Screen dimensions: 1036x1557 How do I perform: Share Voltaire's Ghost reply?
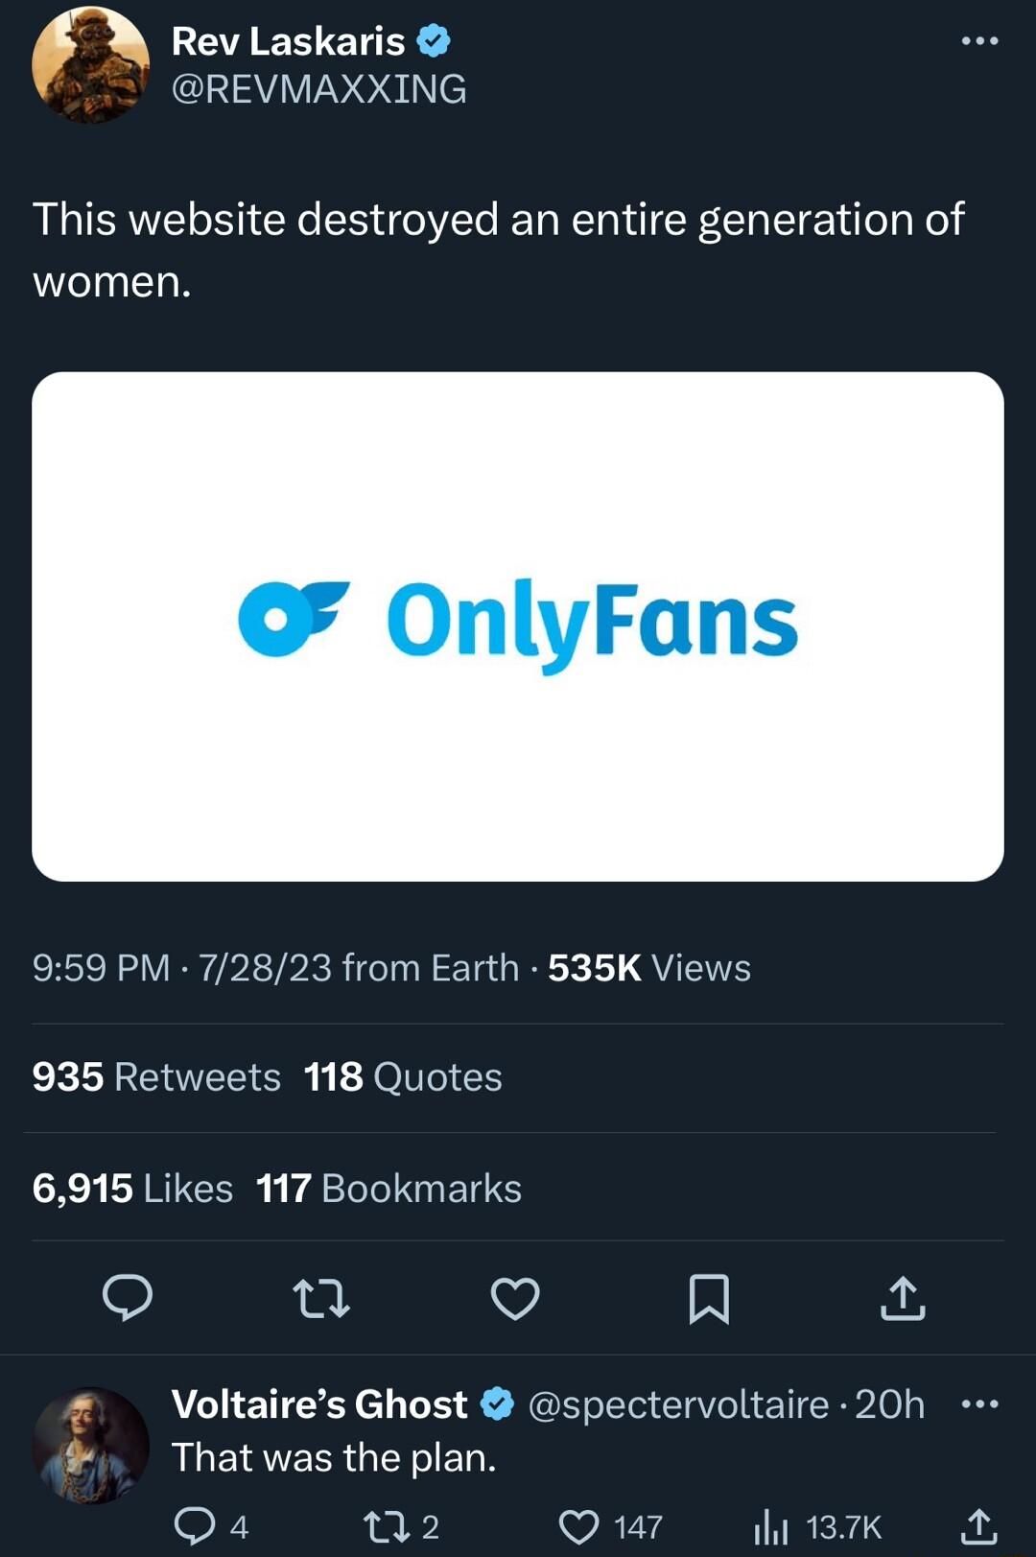point(978,1525)
